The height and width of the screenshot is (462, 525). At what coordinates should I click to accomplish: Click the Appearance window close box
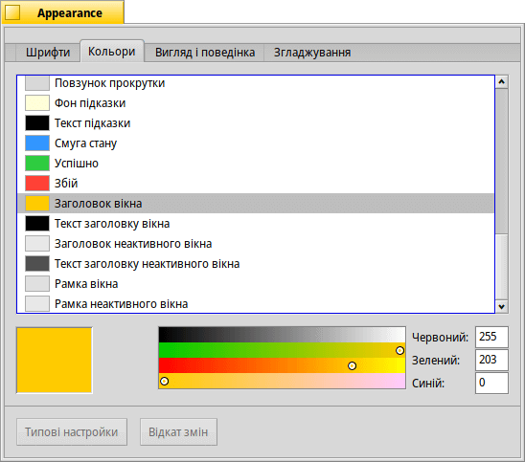12,12
